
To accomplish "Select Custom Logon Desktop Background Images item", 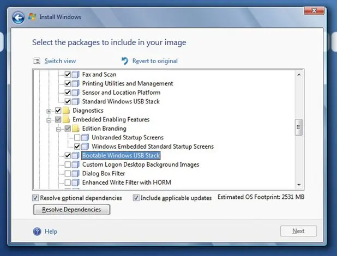I will coord(141,164).
